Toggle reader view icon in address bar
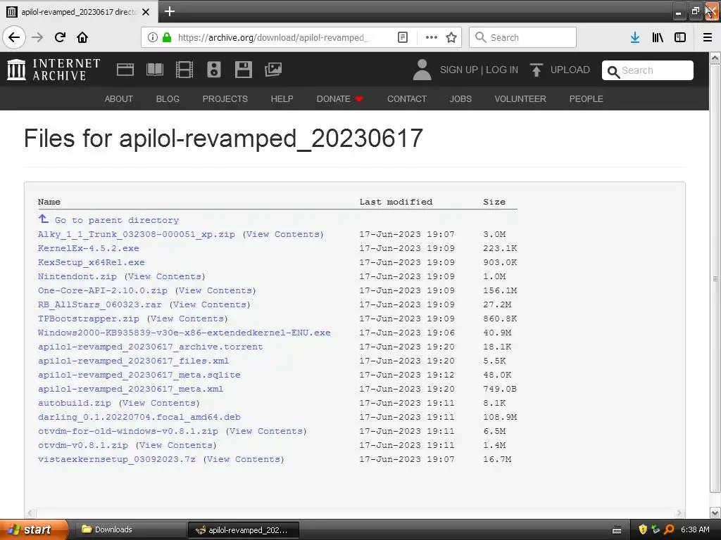This screenshot has height=540, width=721. 402,37
